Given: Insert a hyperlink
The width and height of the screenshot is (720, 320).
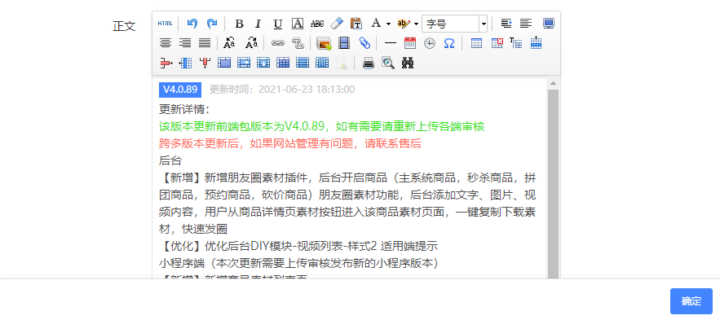Looking at the screenshot, I should [278, 43].
